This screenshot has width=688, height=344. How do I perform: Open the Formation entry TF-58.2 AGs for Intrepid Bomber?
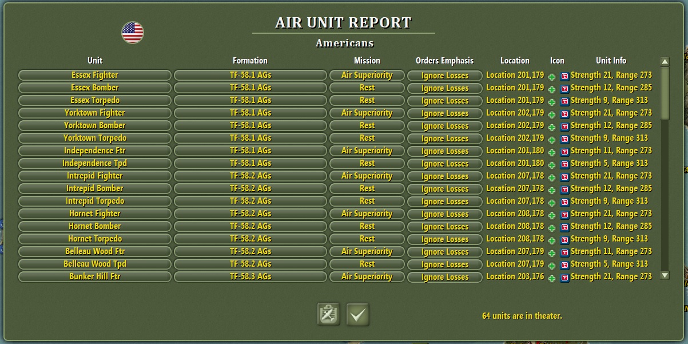click(250, 188)
